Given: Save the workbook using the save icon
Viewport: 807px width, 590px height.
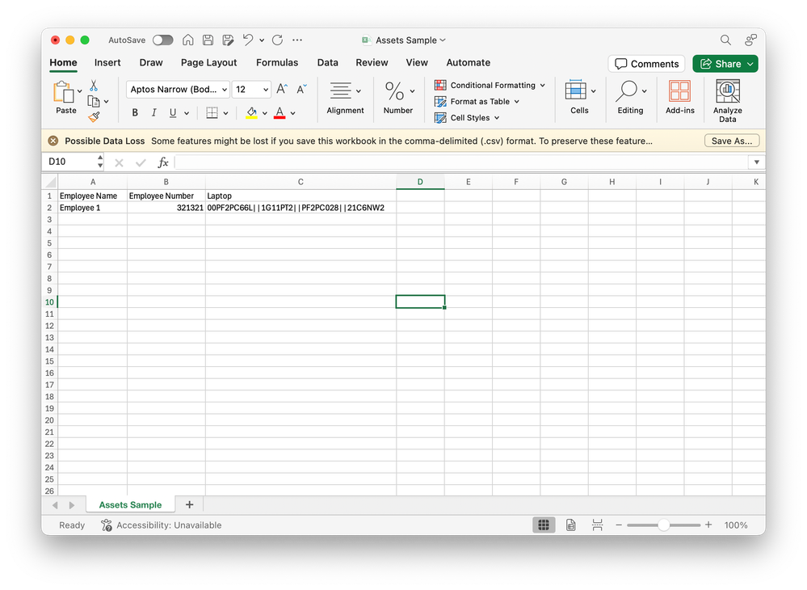Looking at the screenshot, I should (x=208, y=40).
